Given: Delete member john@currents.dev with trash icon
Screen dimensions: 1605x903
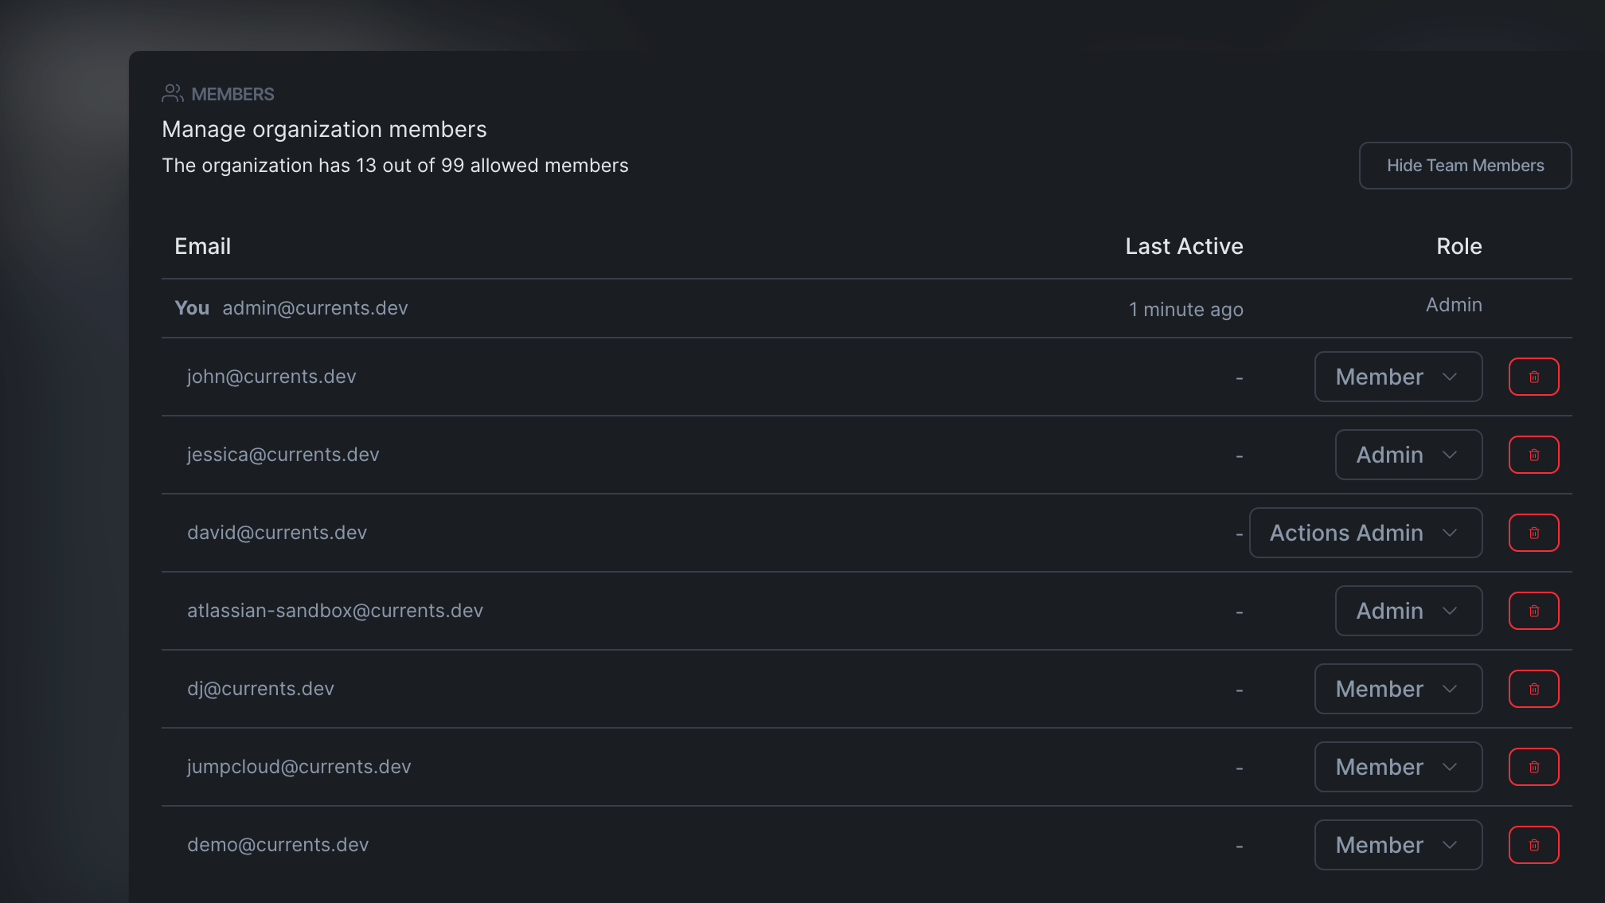Looking at the screenshot, I should (x=1533, y=377).
